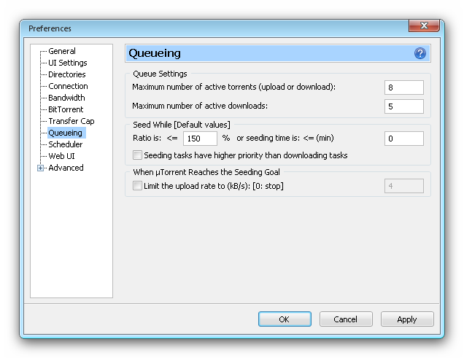Select Directories in the sidebar
This screenshot has width=464, height=358.
pos(67,74)
